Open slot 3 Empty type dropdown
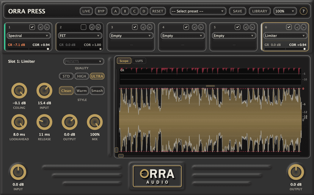This screenshot has width=314, height=195. pos(131,36)
